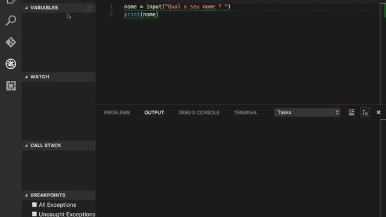Collapse the BREAKPOINTS section
Image resolution: width=386 pixels, height=217 pixels.
[27, 195]
